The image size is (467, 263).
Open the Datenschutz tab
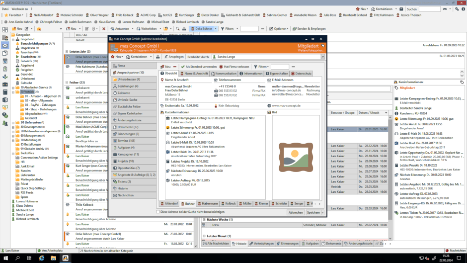point(302,74)
